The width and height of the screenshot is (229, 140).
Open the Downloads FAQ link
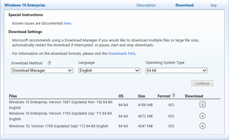tap(122, 54)
